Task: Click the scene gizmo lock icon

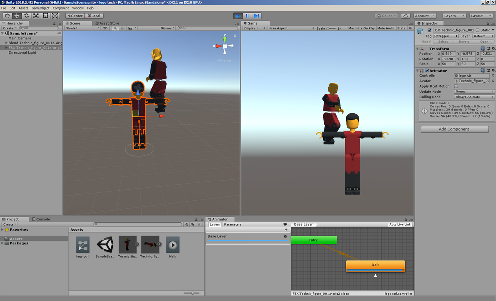Action: click(235, 36)
